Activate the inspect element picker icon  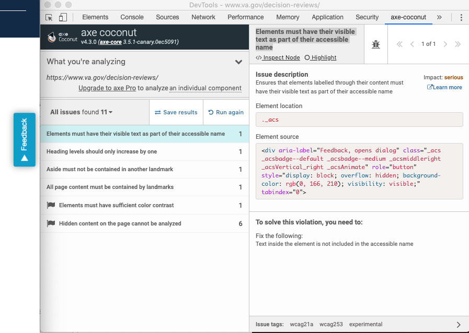click(49, 17)
